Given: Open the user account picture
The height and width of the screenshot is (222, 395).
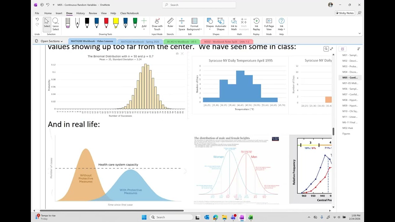Looking at the screenshot, I should click(x=331, y=5).
